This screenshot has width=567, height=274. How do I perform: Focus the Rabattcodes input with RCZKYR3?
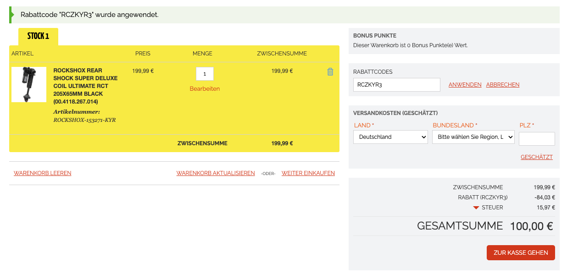[396, 85]
